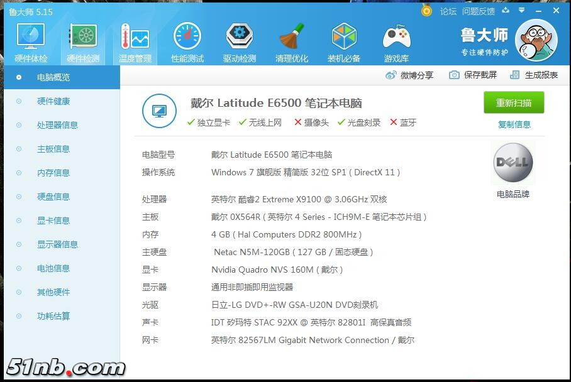Viewport: 571px width, 382px height.
Task: Open 驱动检测 driver detection
Action: (x=239, y=43)
